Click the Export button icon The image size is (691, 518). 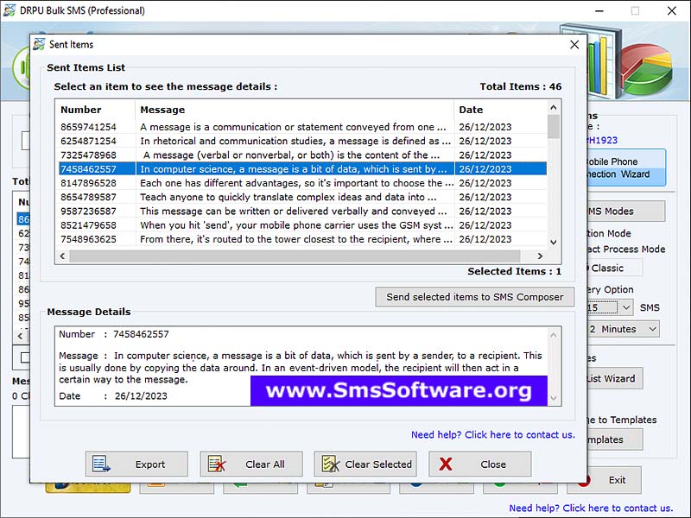coord(101,464)
